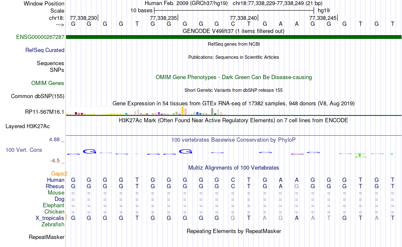Click the -4.5 PhyloP lower scale value

pyautogui.click(x=55, y=161)
